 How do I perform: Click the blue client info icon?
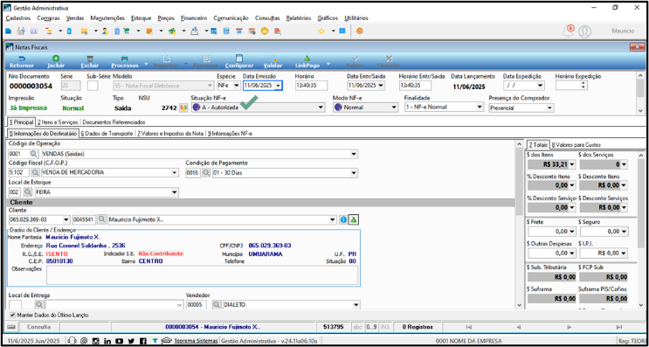(343, 220)
